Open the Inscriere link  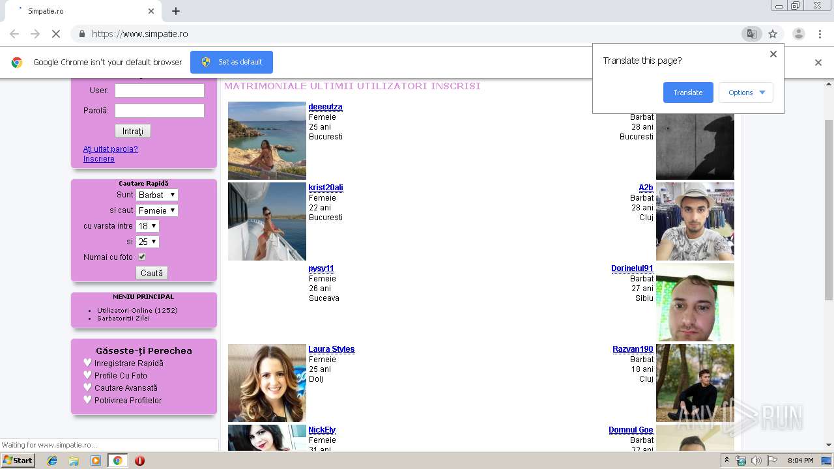point(99,159)
